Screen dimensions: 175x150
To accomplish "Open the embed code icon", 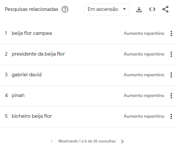I will (152, 9).
